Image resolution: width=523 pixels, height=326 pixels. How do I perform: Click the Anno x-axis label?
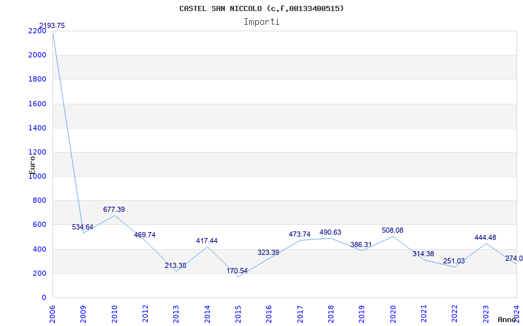point(507,319)
